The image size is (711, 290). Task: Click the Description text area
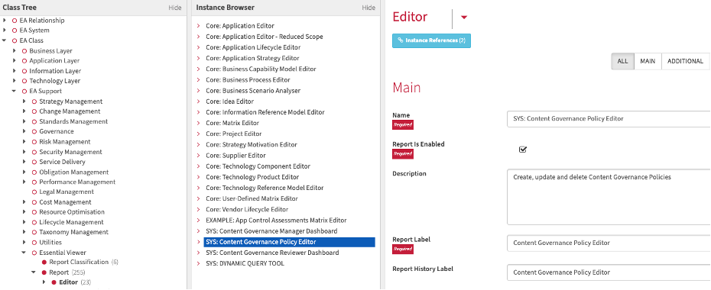609,197
